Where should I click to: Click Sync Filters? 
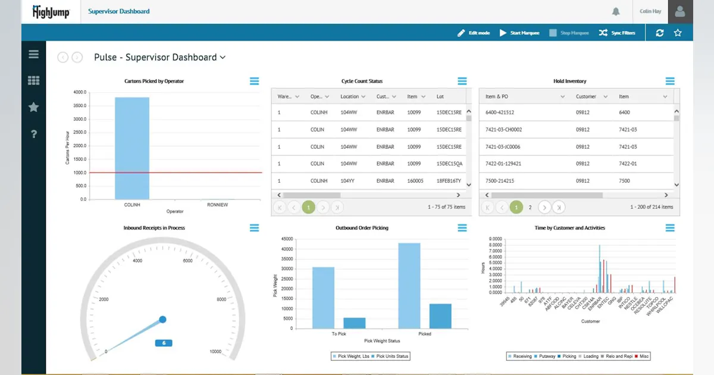pos(617,33)
